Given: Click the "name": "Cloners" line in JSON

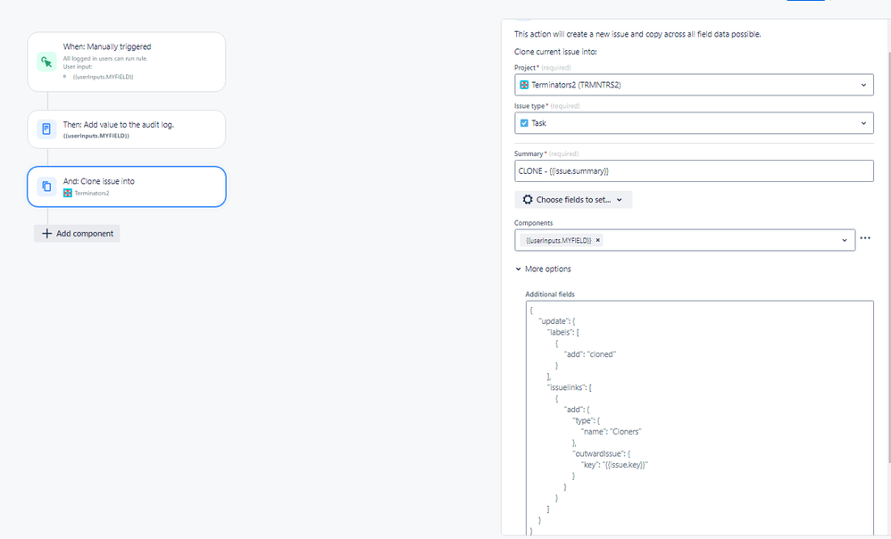Looking at the screenshot, I should [611, 432].
